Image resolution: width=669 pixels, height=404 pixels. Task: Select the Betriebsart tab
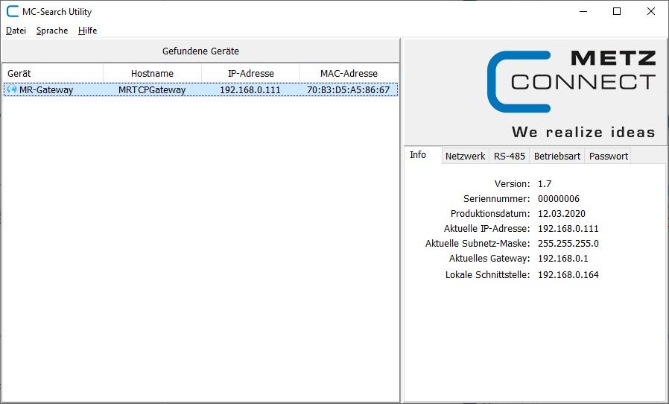(557, 157)
